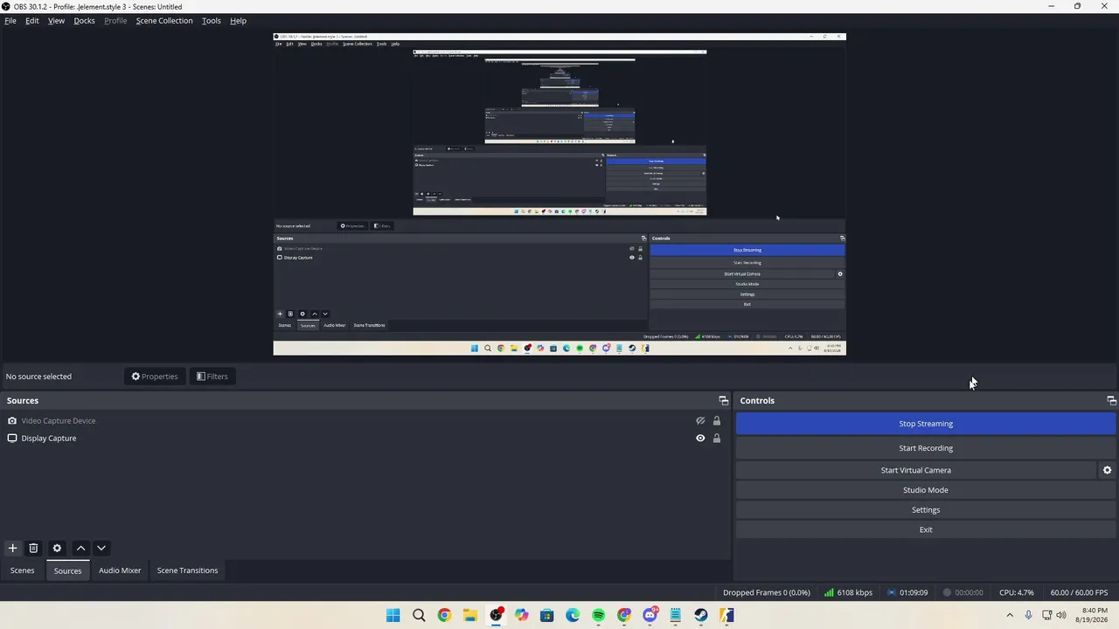
Task: Show the Video Capture Device source
Action: coord(700,420)
